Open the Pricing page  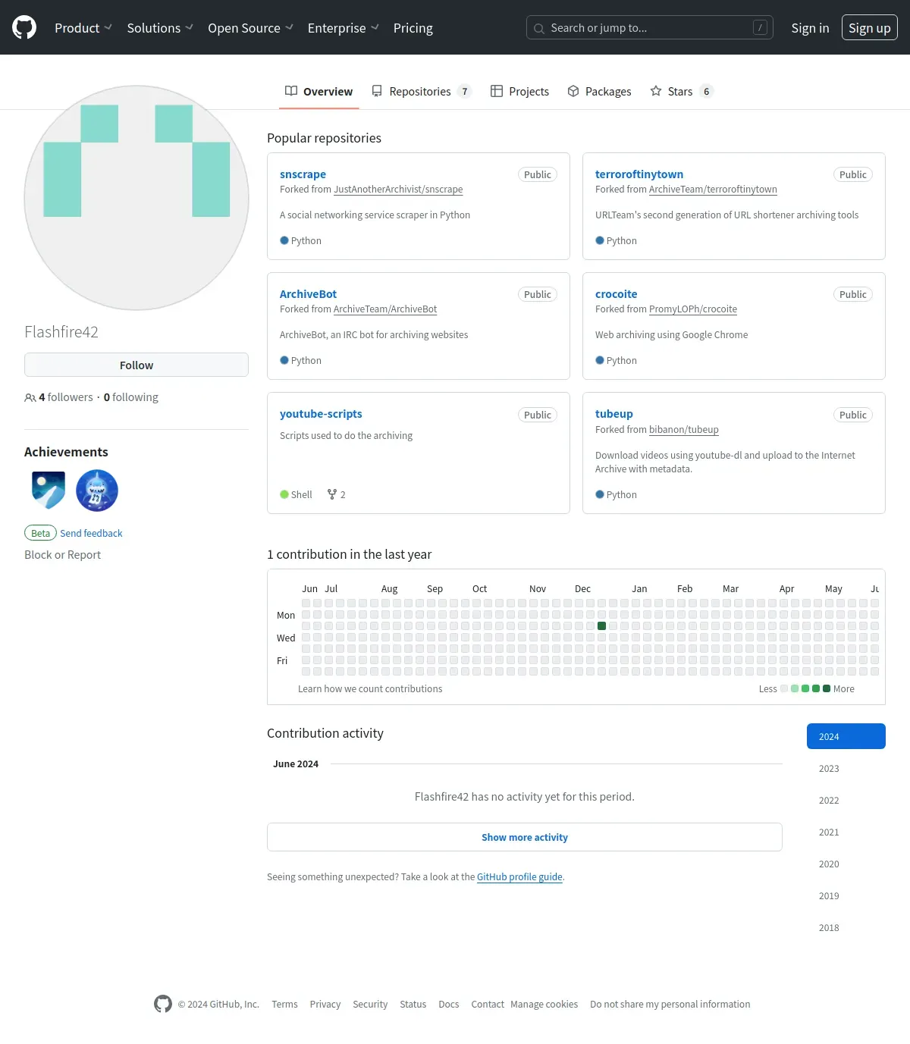tap(413, 28)
